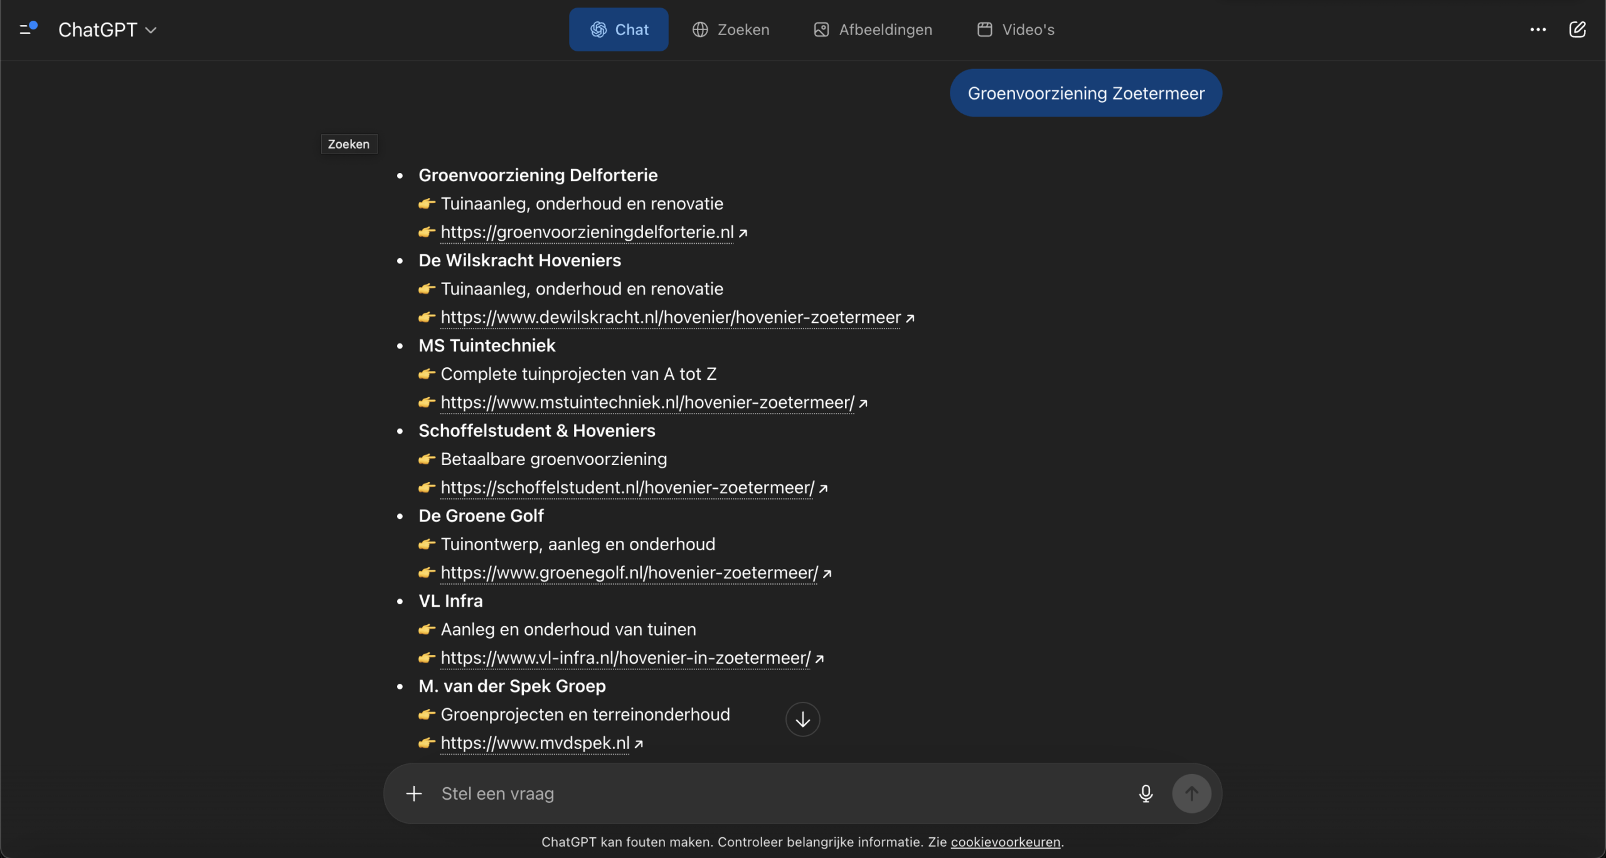Click the plus attachment icon
This screenshot has height=858, width=1606.
414,793
